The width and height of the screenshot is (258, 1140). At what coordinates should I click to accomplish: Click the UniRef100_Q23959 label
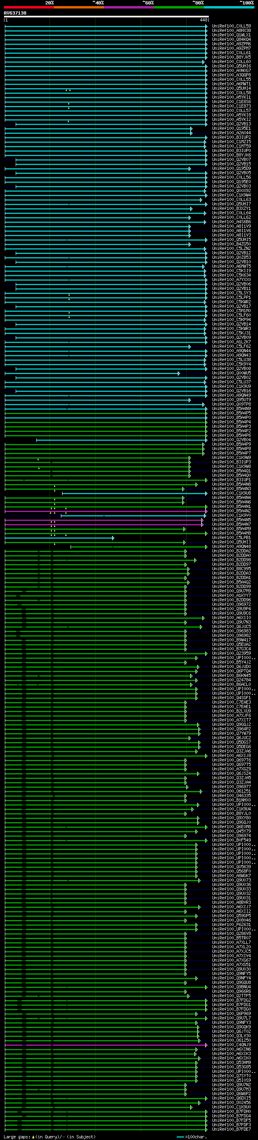tap(231, 654)
